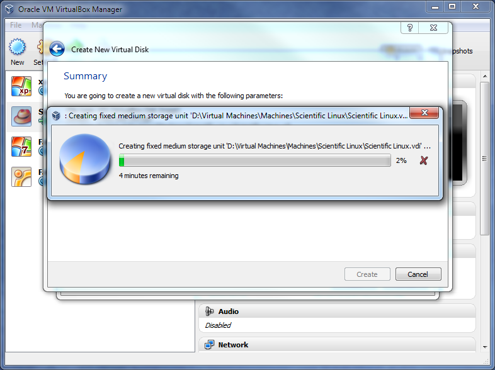This screenshot has height=370, width=495.
Task: Click the Cancel button in the wizard
Action: pos(418,274)
